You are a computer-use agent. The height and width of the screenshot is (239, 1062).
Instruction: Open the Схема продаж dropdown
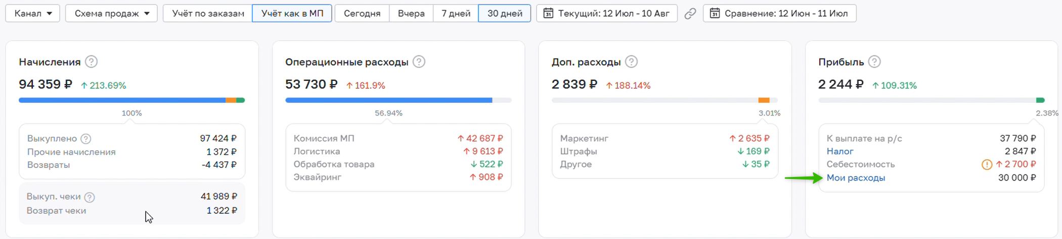point(111,13)
